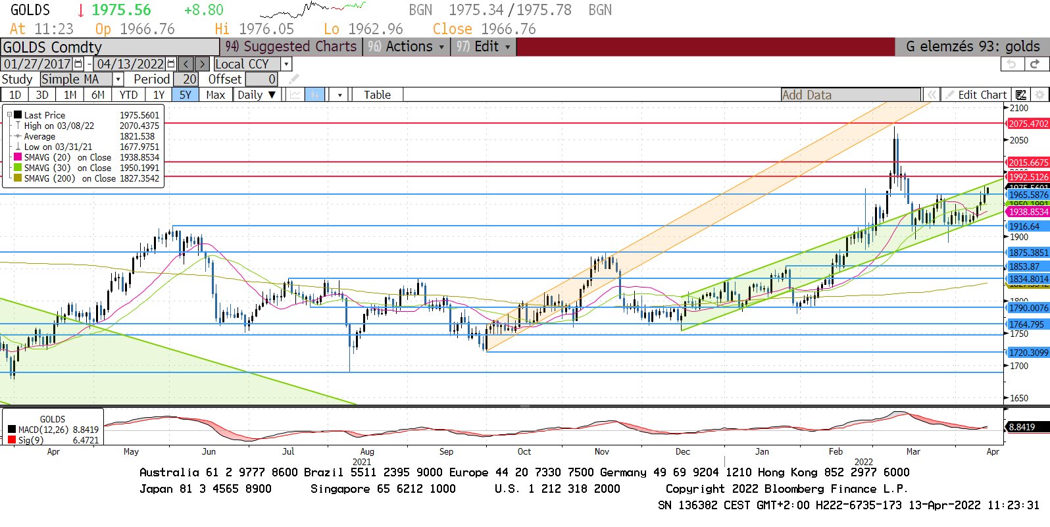Click the 1853.87 price level label
The image size is (1050, 527).
click(x=1028, y=266)
